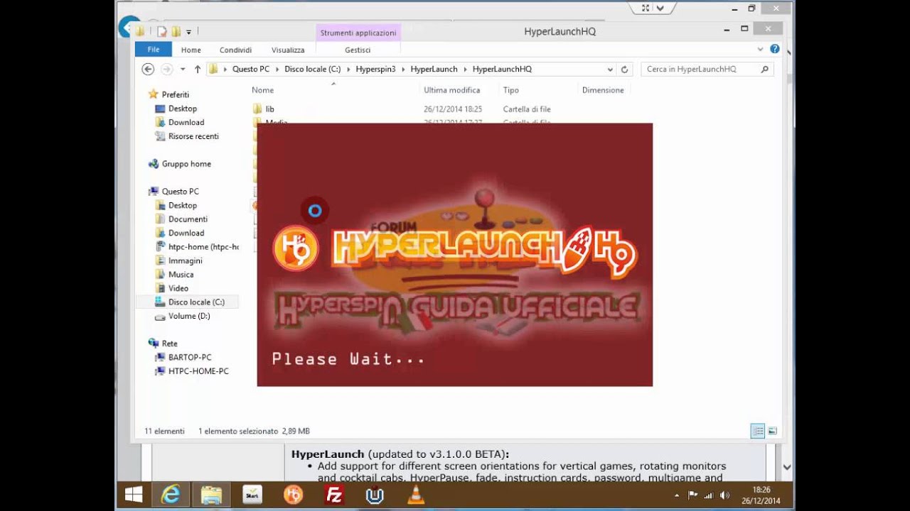Sort by Ultima modifica column

452,90
